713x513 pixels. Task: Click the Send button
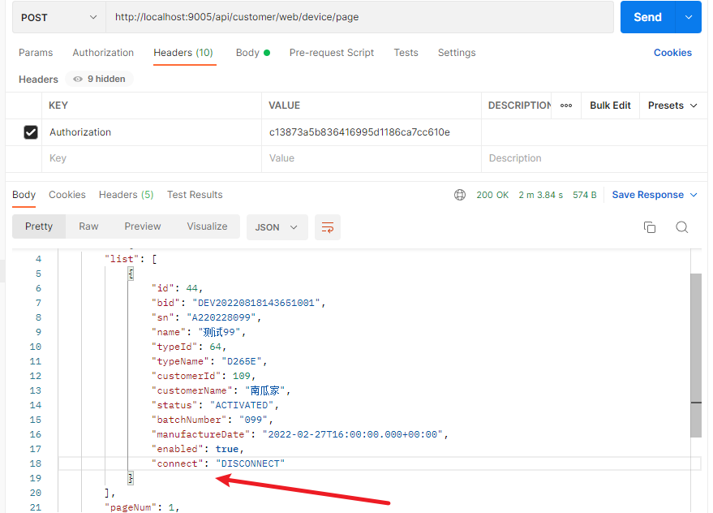[x=647, y=17]
